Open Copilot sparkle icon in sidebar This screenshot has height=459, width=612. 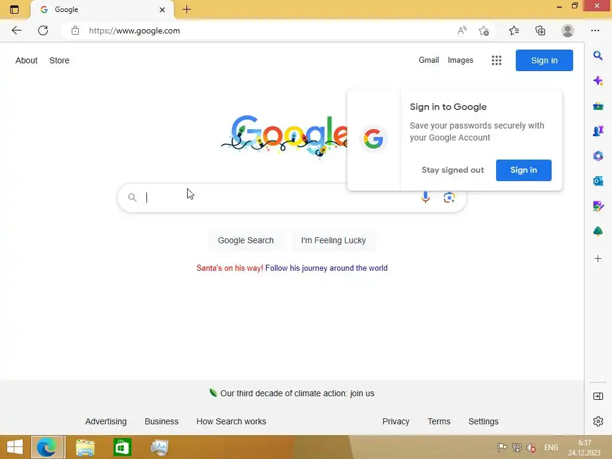point(598,81)
